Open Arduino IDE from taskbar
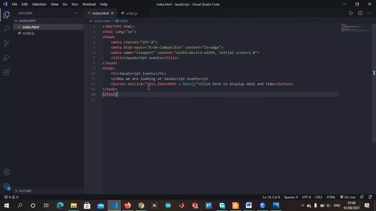376x211 pixels. [x=168, y=206]
